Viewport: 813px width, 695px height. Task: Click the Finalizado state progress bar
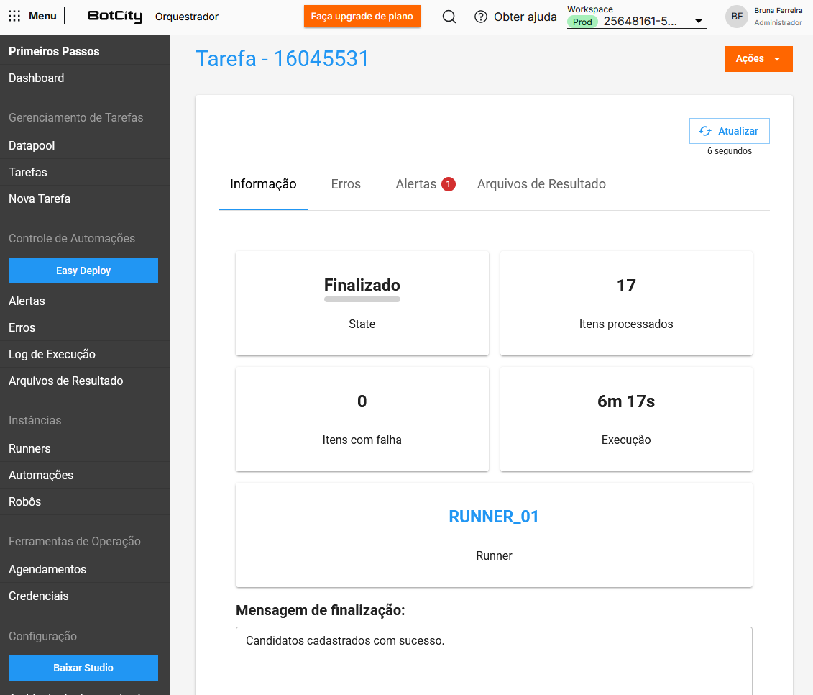click(362, 299)
